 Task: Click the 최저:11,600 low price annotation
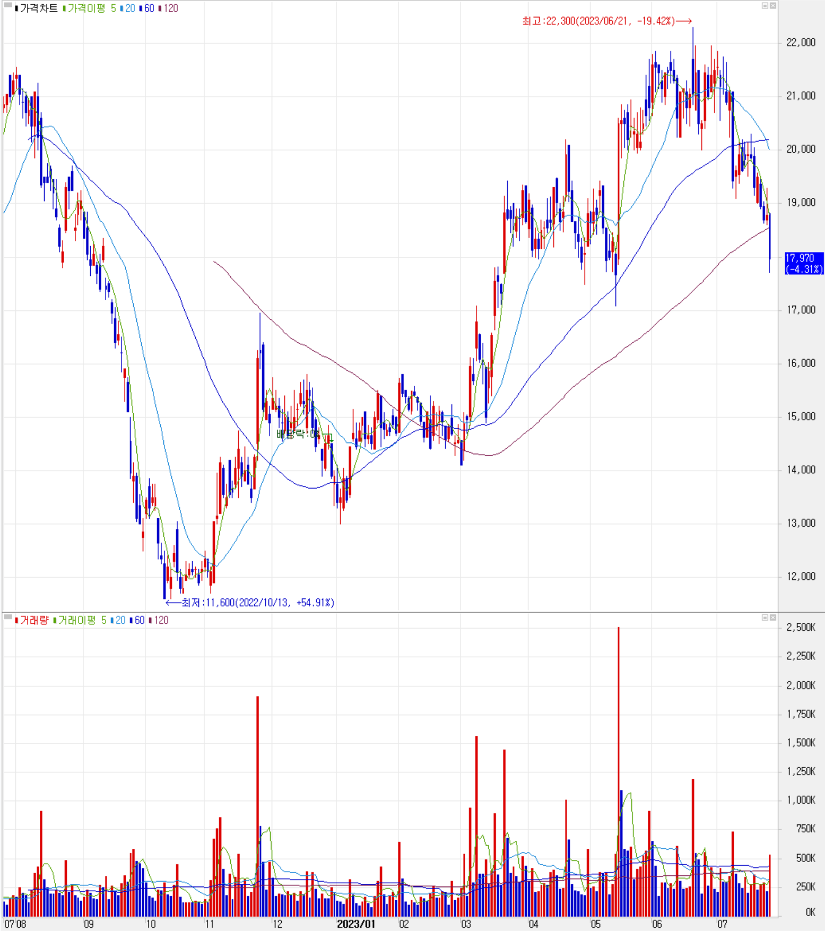coord(250,603)
